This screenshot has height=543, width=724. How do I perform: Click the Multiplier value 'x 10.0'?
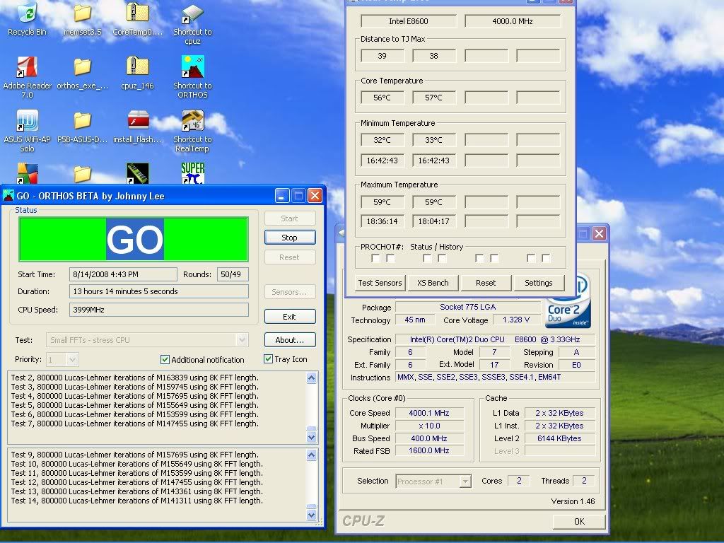[x=429, y=426]
